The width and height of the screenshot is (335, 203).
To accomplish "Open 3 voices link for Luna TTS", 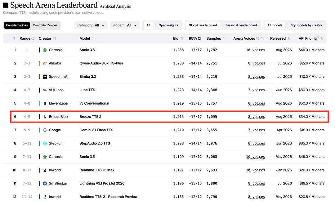I will point(257,90).
